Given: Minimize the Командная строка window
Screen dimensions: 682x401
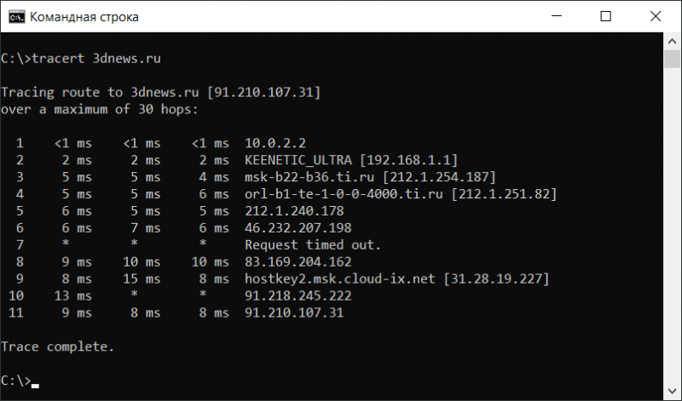Looking at the screenshot, I should (565, 16).
